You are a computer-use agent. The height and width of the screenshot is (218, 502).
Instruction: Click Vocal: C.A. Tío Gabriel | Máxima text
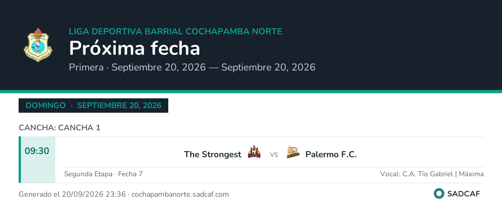click(x=432, y=174)
